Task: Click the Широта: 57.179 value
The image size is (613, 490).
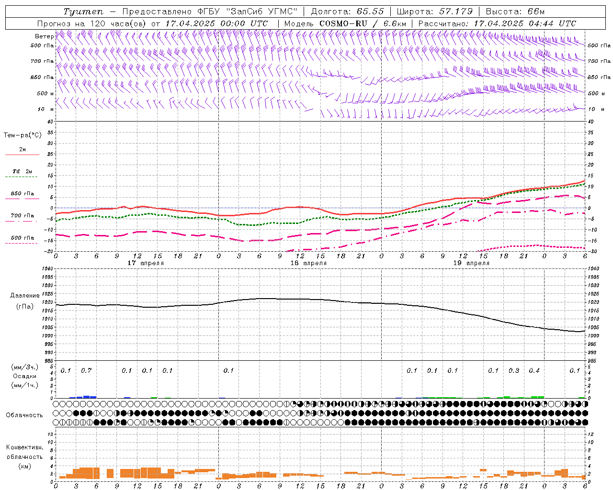Action: (435, 11)
